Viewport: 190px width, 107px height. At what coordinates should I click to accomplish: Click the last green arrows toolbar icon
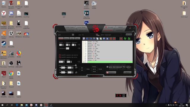129,39
